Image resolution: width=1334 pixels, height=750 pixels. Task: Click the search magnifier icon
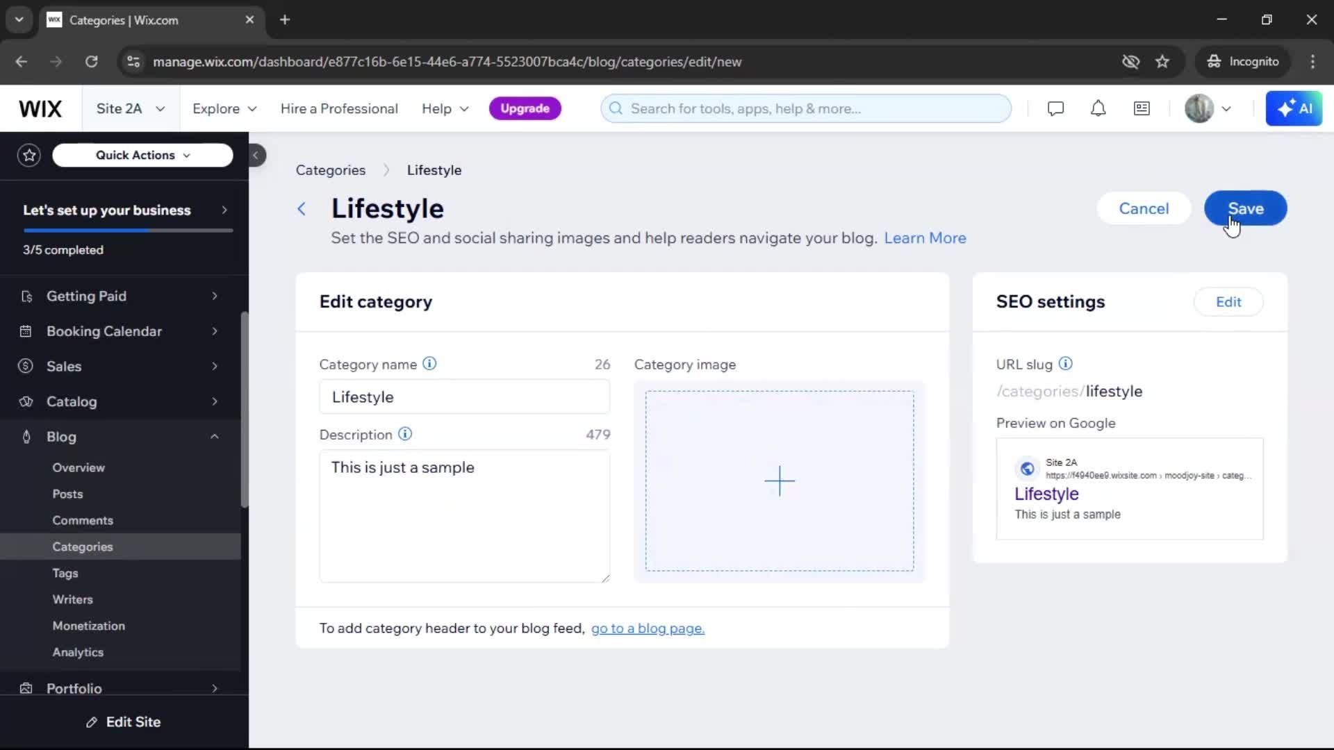[x=616, y=108]
